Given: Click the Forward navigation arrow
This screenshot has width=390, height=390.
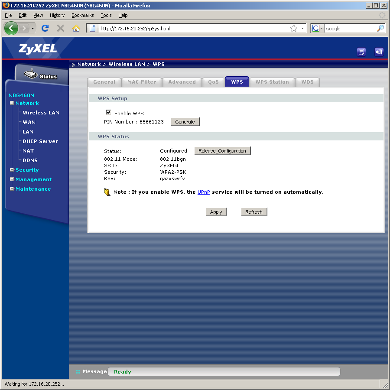Looking at the screenshot, I should point(24,28).
